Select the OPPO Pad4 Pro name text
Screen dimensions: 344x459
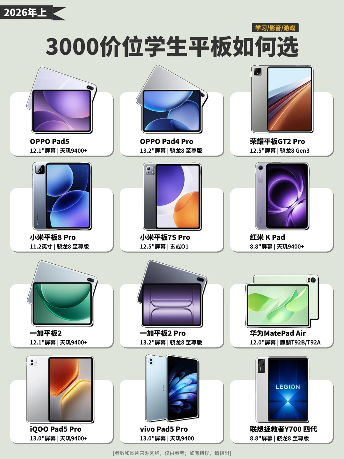coord(167,142)
